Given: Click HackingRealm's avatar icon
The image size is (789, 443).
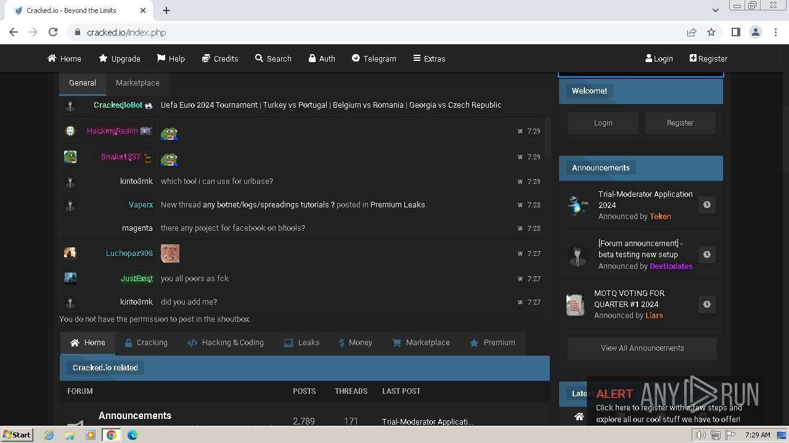Looking at the screenshot, I should pos(70,131).
